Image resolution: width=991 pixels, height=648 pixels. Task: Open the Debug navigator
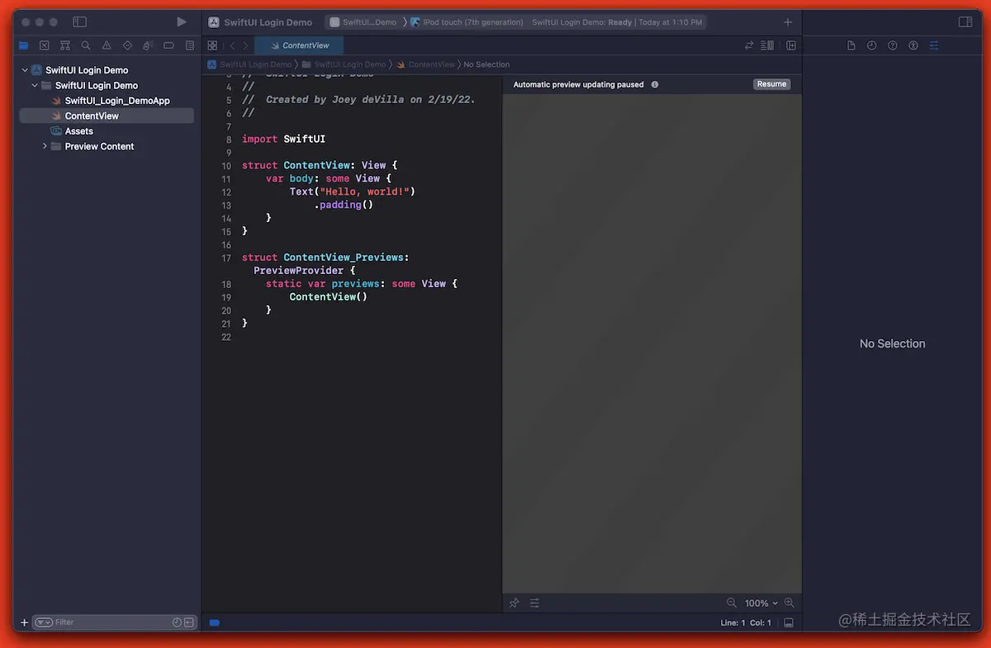pos(148,45)
